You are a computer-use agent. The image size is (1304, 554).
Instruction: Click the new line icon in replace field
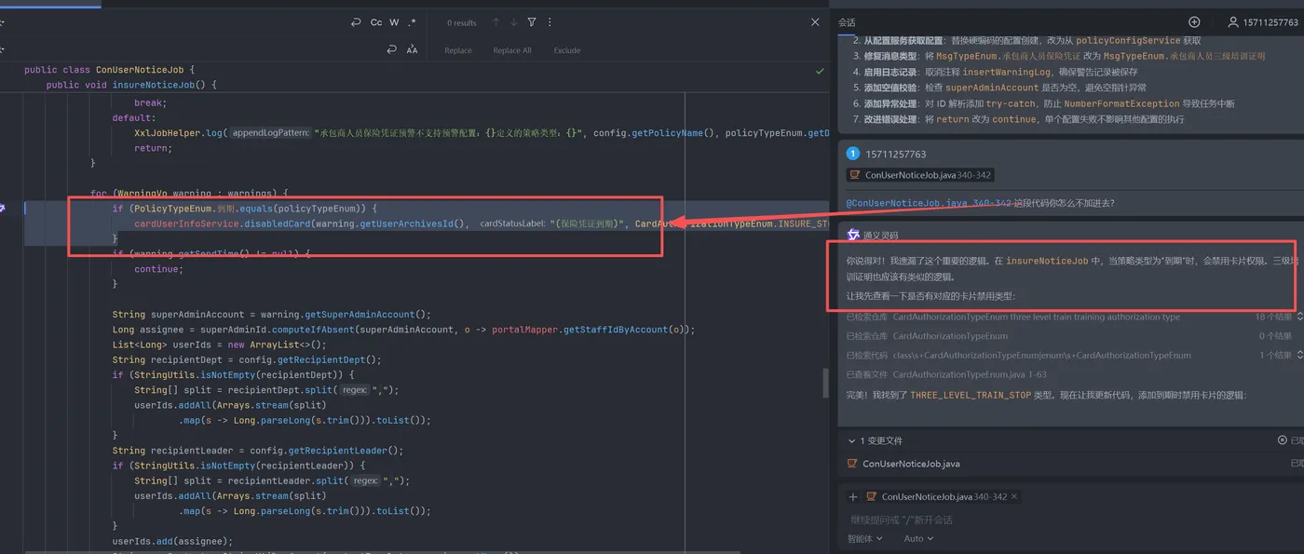tap(392, 49)
